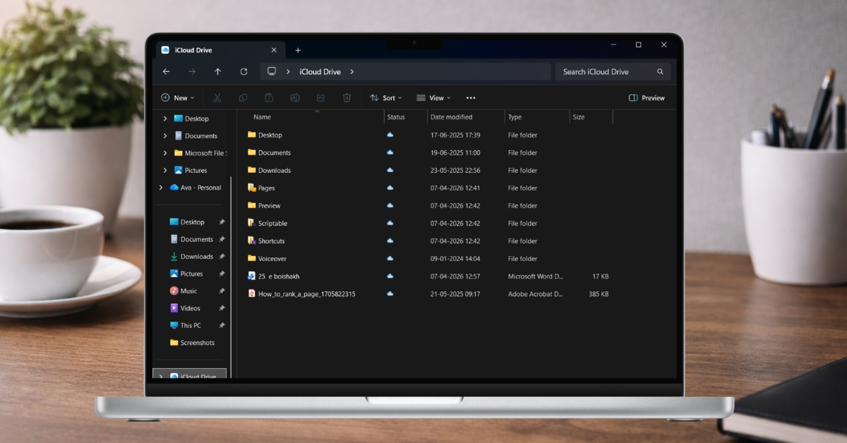Open a new File Explorer tab
Image resolution: width=847 pixels, height=443 pixels.
click(x=298, y=49)
